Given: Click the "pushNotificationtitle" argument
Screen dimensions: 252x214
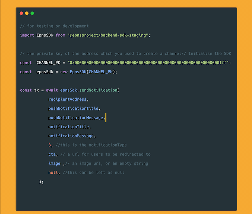Looking at the screenshot, I should 73,109.
